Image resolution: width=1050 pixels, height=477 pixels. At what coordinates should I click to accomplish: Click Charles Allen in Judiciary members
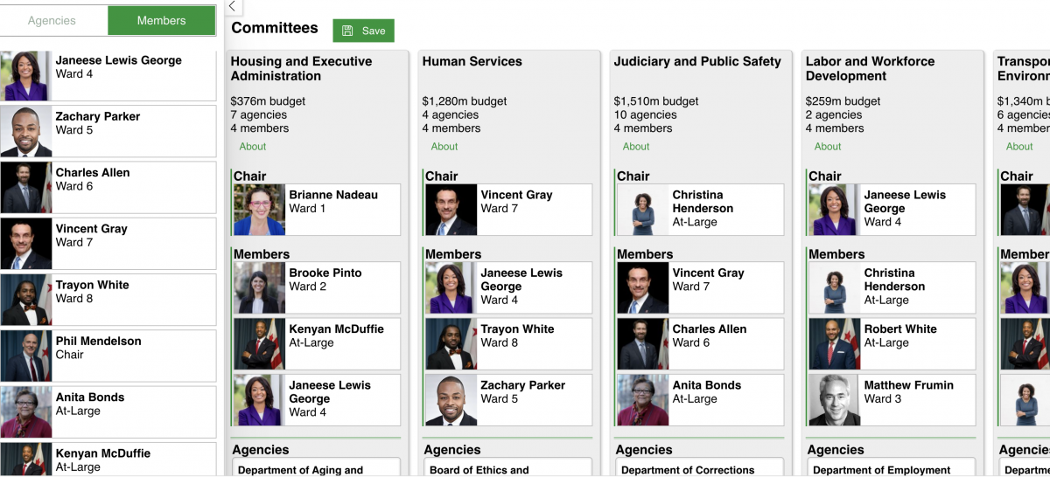pos(700,344)
